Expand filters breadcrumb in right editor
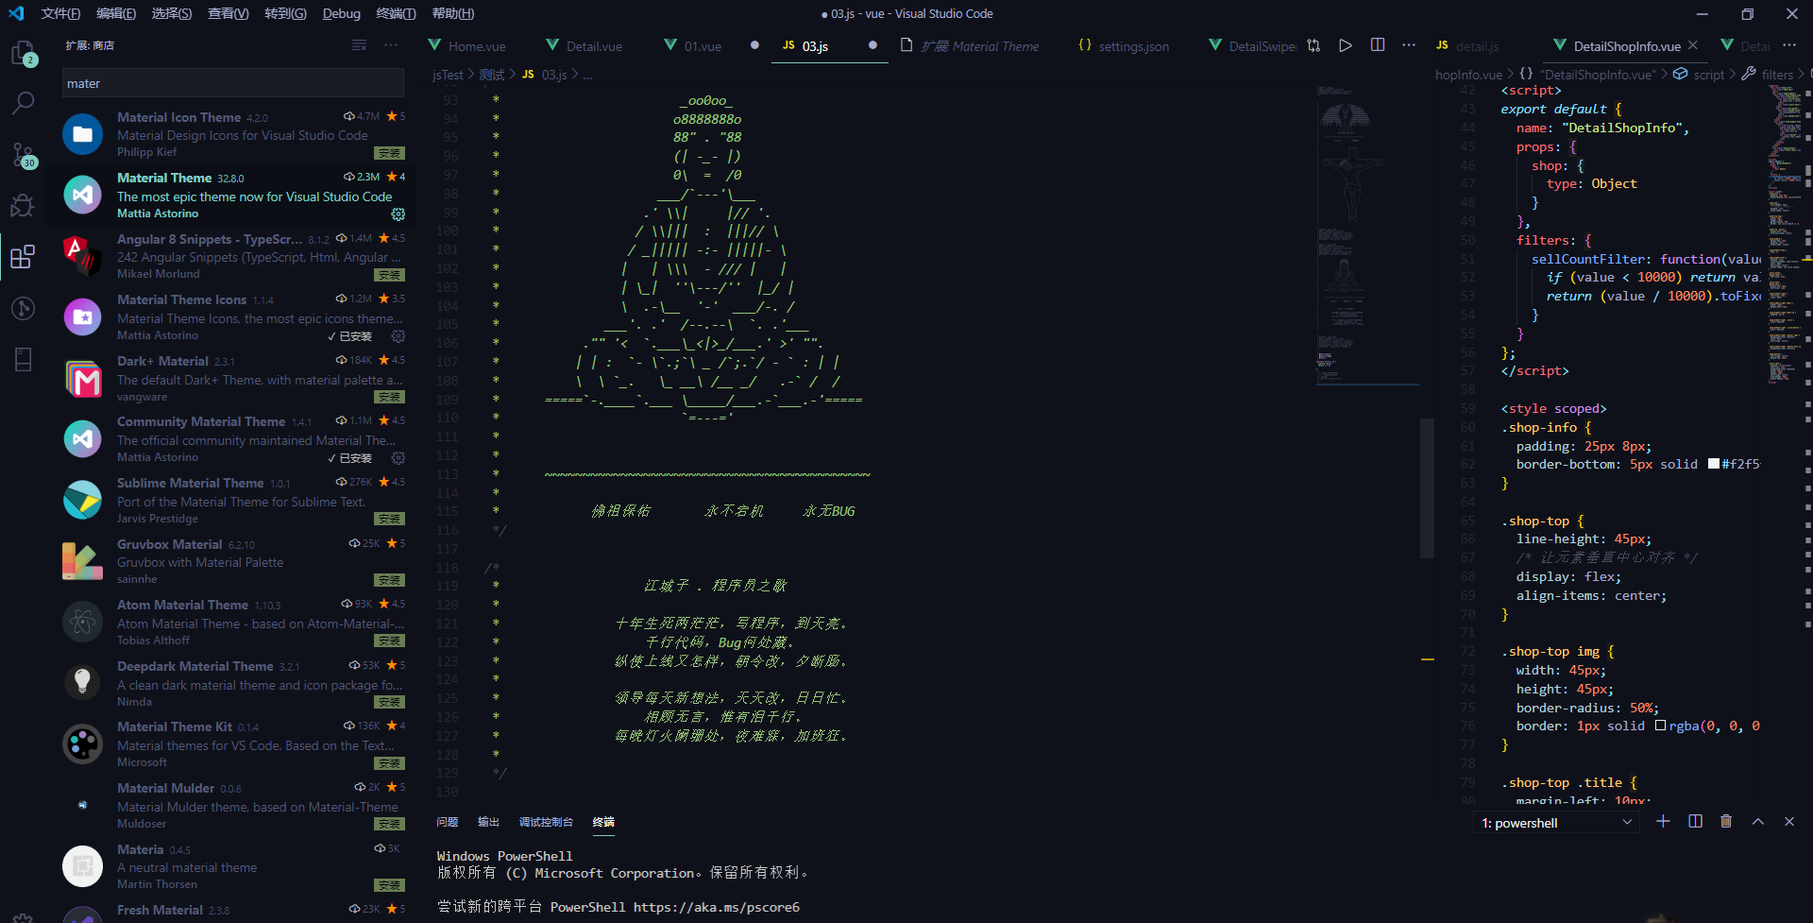This screenshot has height=923, width=1813. click(1768, 75)
